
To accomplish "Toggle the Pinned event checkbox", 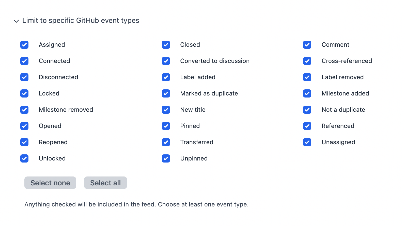I will coord(166,126).
